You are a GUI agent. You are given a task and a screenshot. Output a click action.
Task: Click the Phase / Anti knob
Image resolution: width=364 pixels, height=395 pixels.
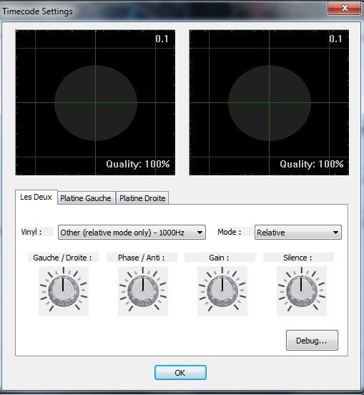(143, 291)
